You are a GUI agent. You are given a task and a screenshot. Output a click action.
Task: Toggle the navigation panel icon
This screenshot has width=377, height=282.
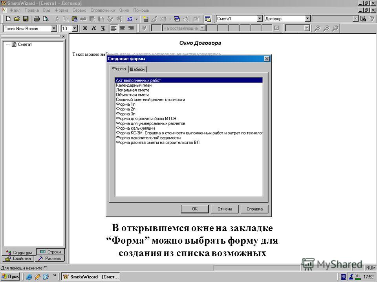pyautogui.click(x=208, y=19)
